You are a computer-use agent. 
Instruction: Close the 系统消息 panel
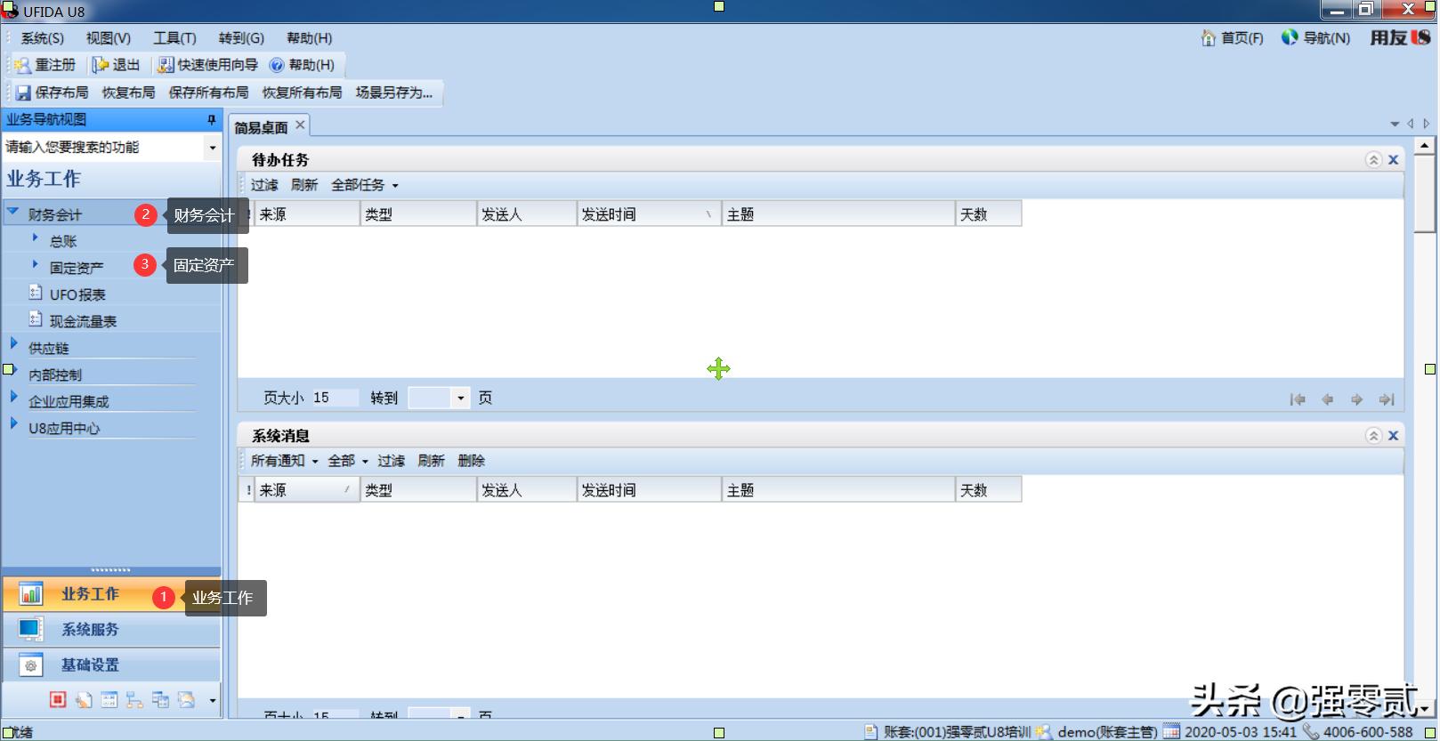tap(1394, 436)
